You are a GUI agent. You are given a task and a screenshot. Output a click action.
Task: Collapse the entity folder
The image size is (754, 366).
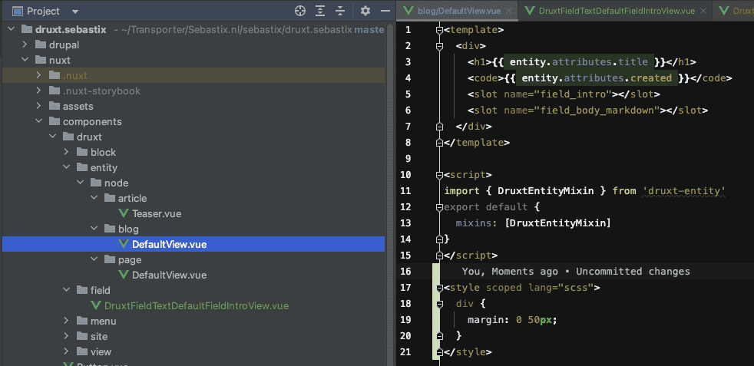coord(67,167)
